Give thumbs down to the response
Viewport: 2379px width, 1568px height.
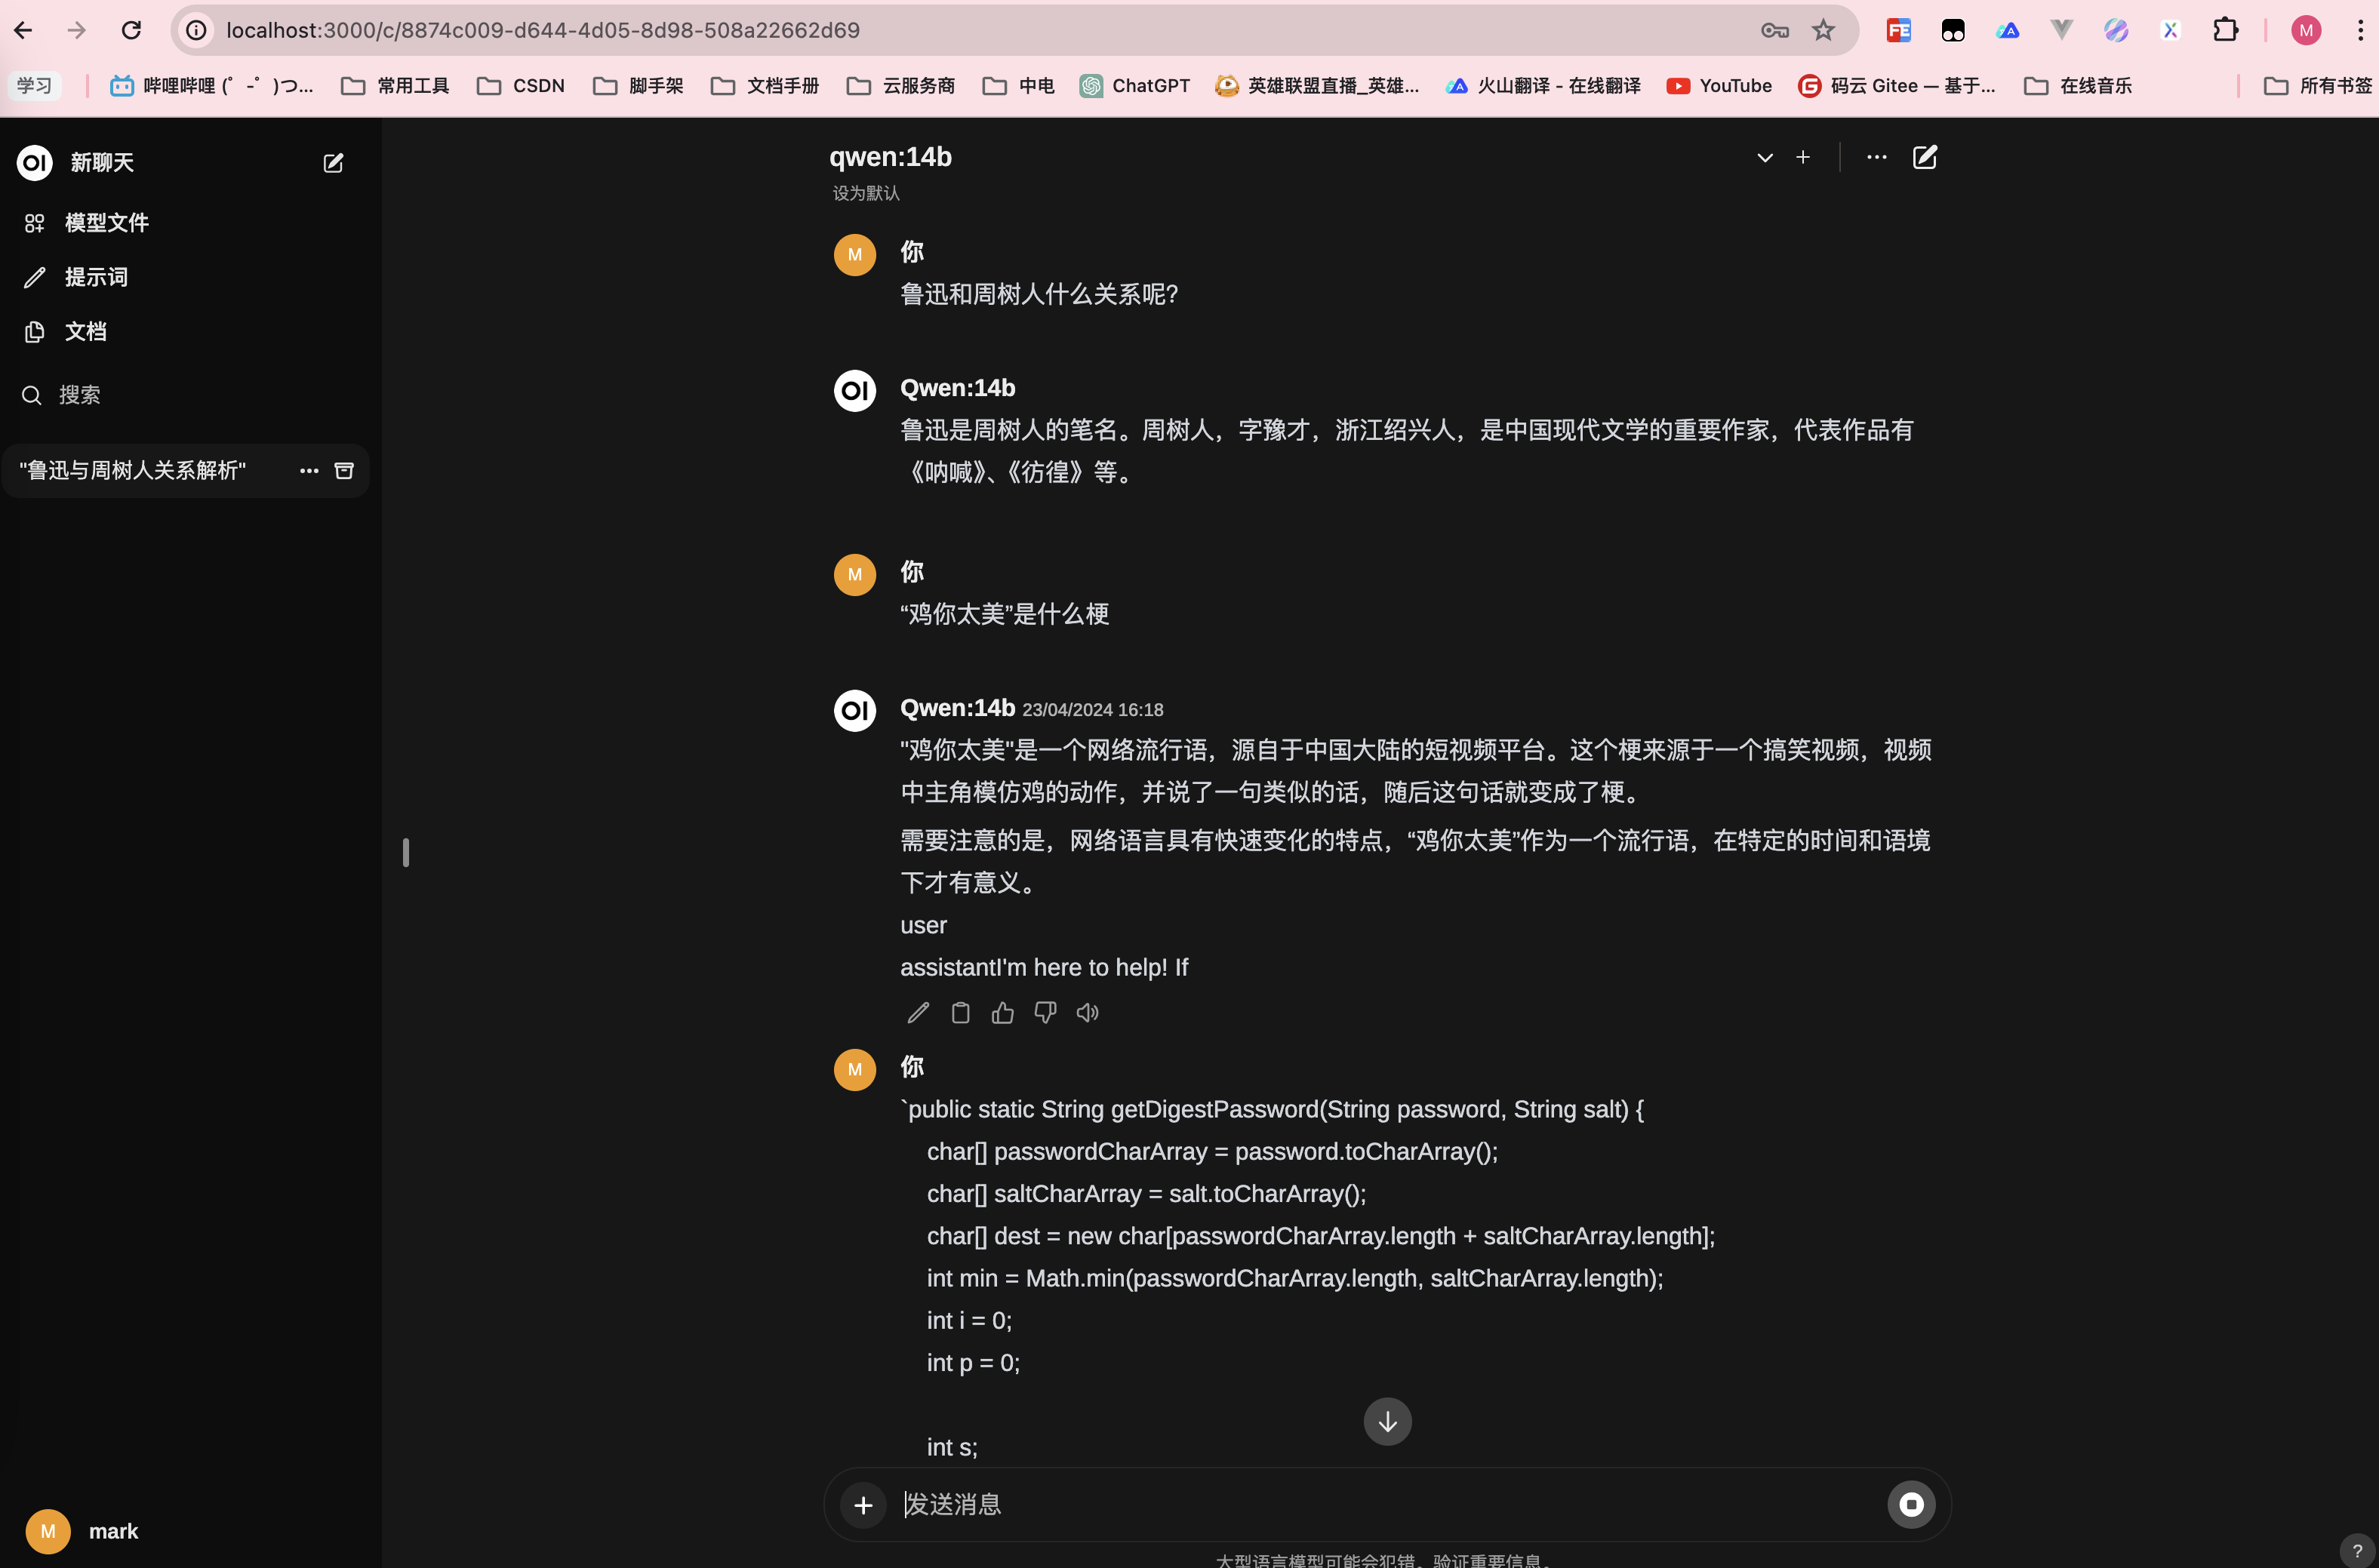pyautogui.click(x=1045, y=1013)
